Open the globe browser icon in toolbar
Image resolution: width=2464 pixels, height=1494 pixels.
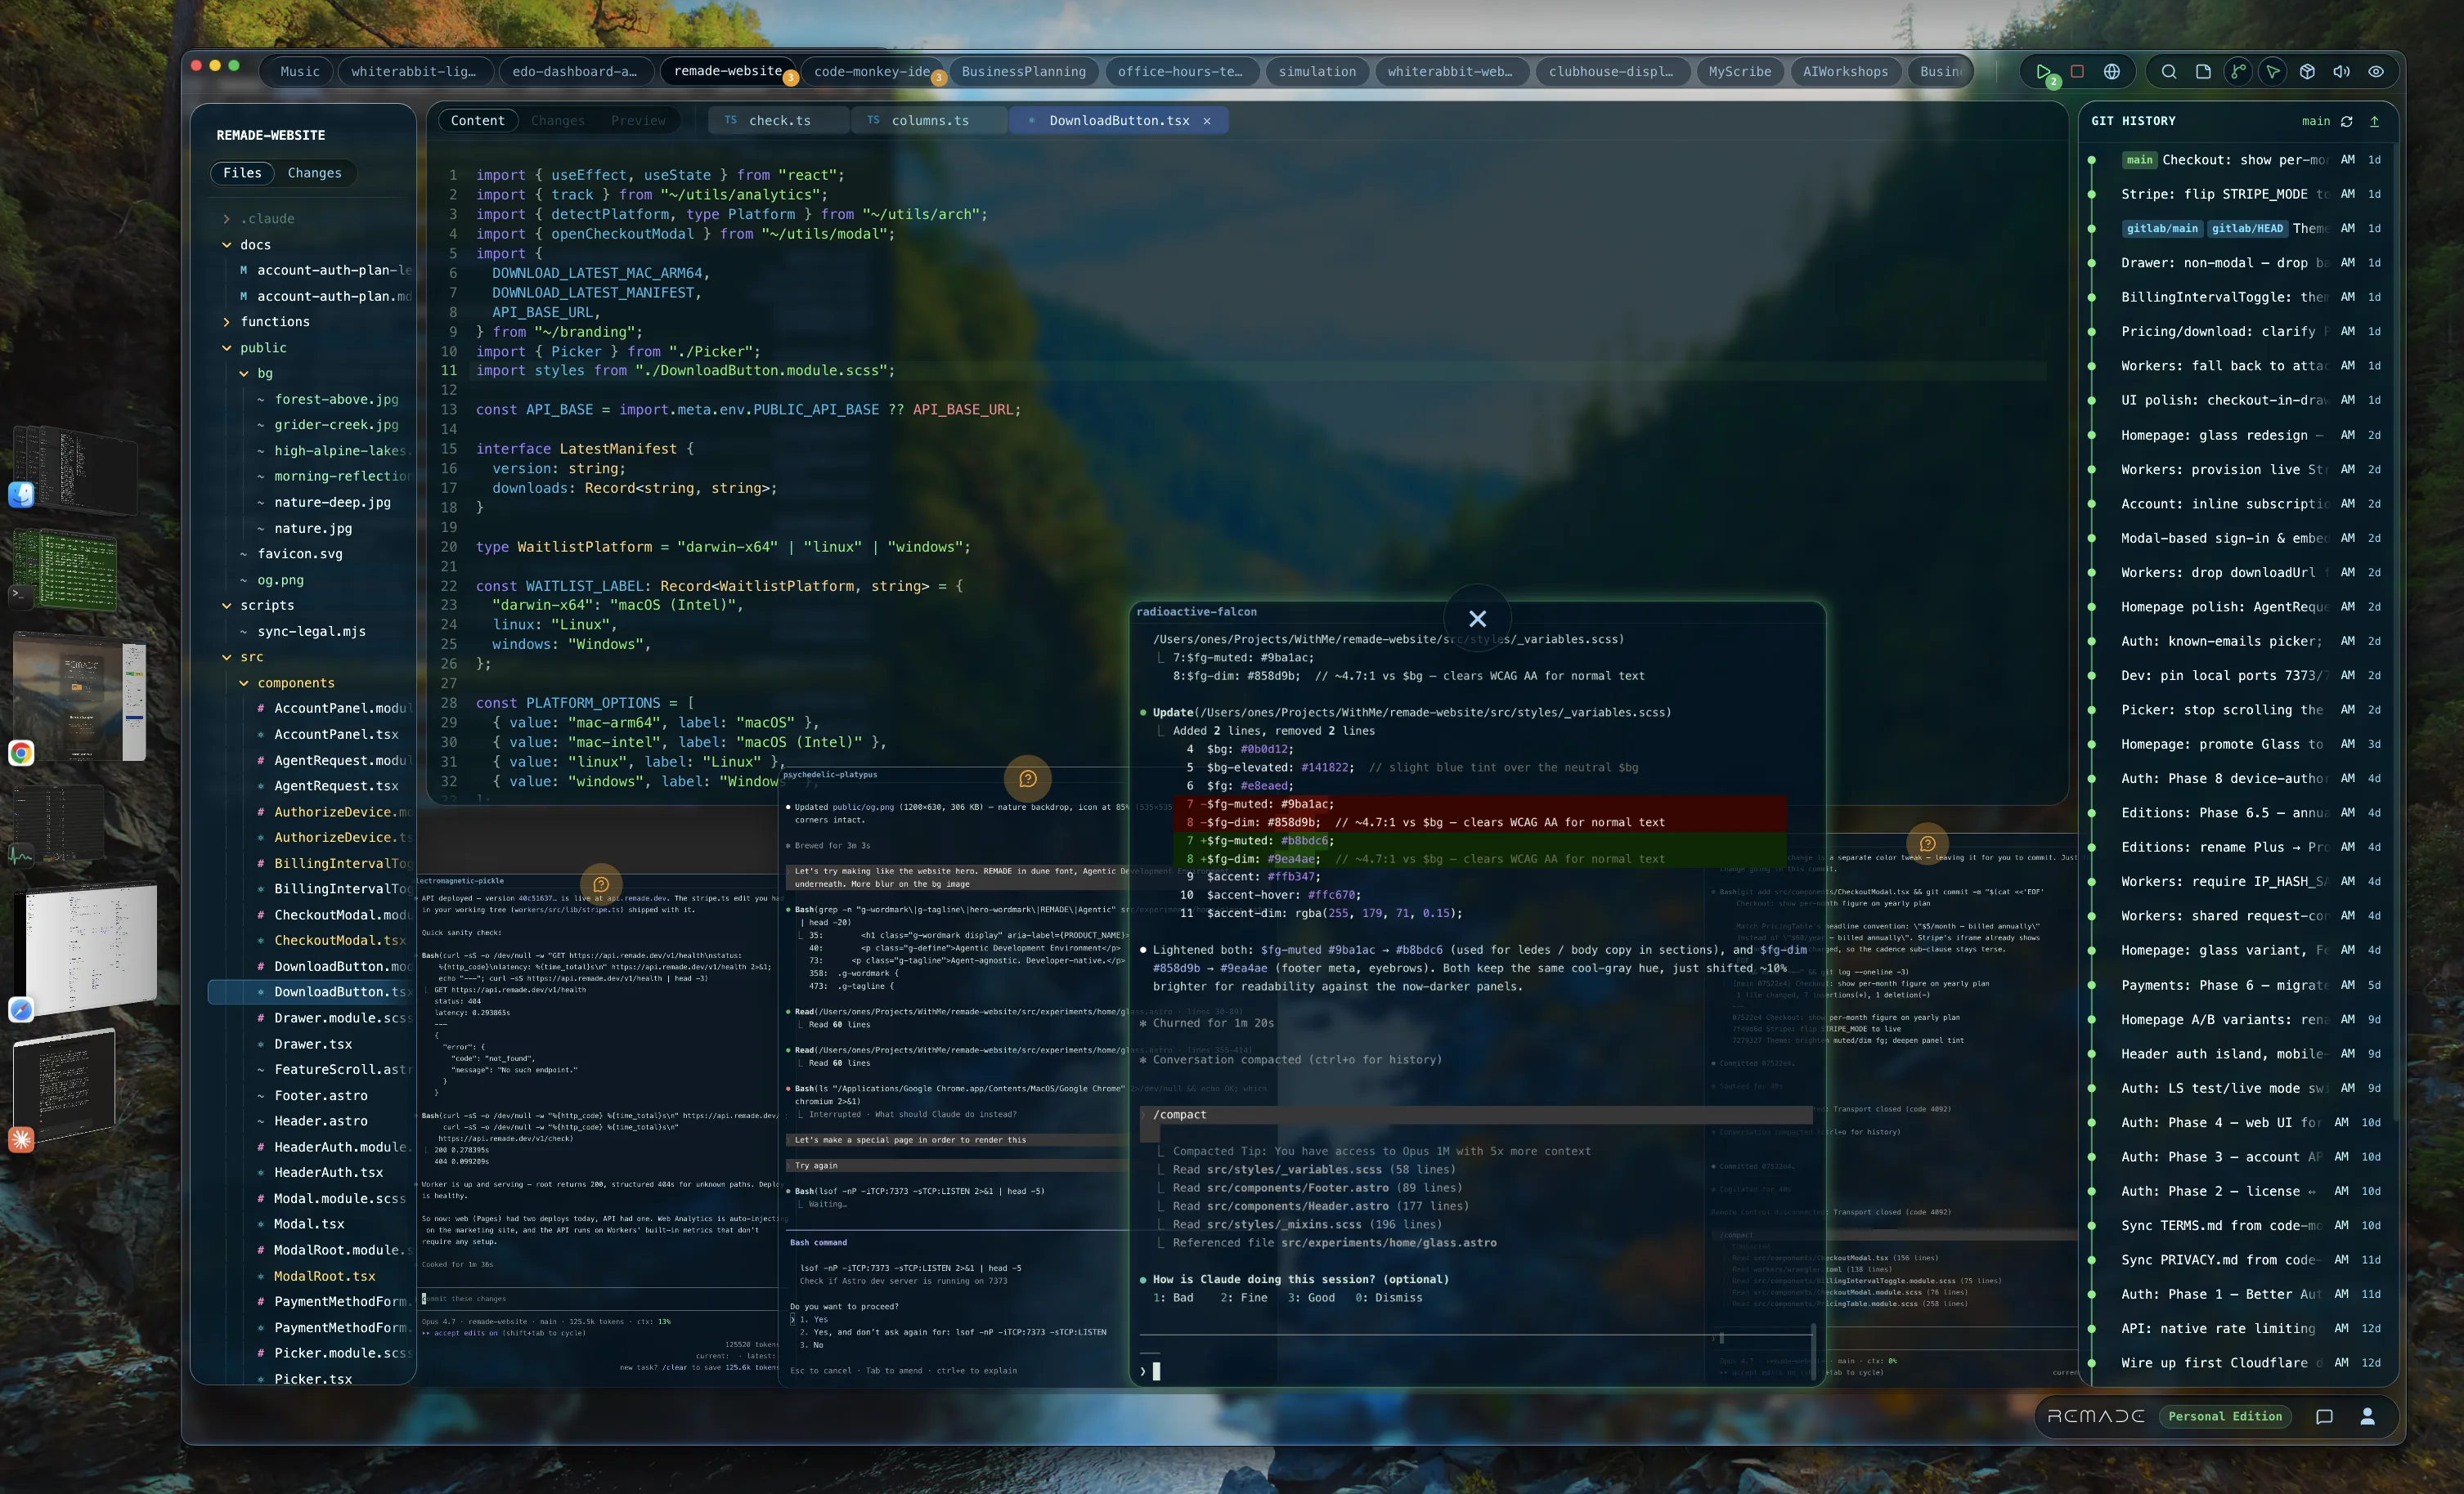point(2112,72)
